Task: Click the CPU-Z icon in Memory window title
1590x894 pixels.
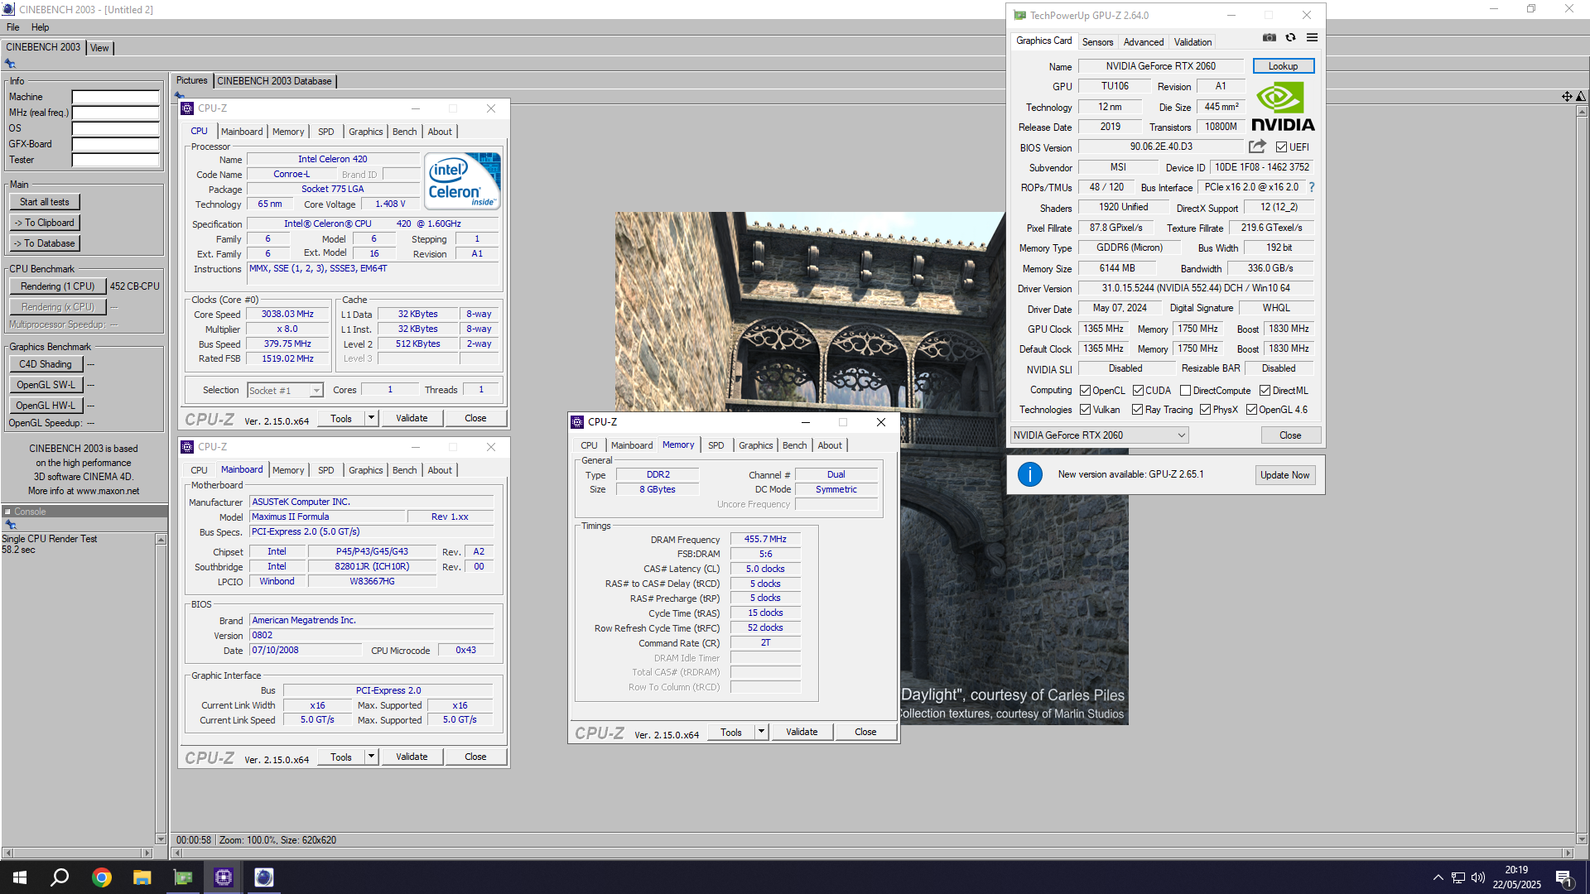Action: [x=577, y=422]
